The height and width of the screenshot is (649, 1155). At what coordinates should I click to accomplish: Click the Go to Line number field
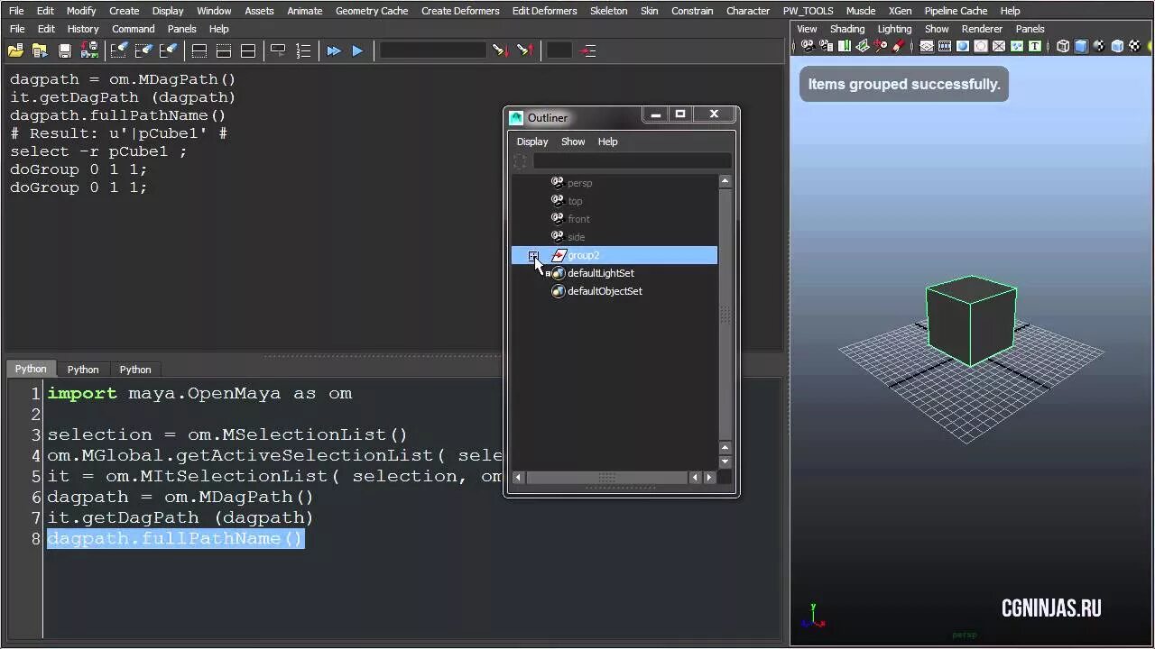coord(559,50)
